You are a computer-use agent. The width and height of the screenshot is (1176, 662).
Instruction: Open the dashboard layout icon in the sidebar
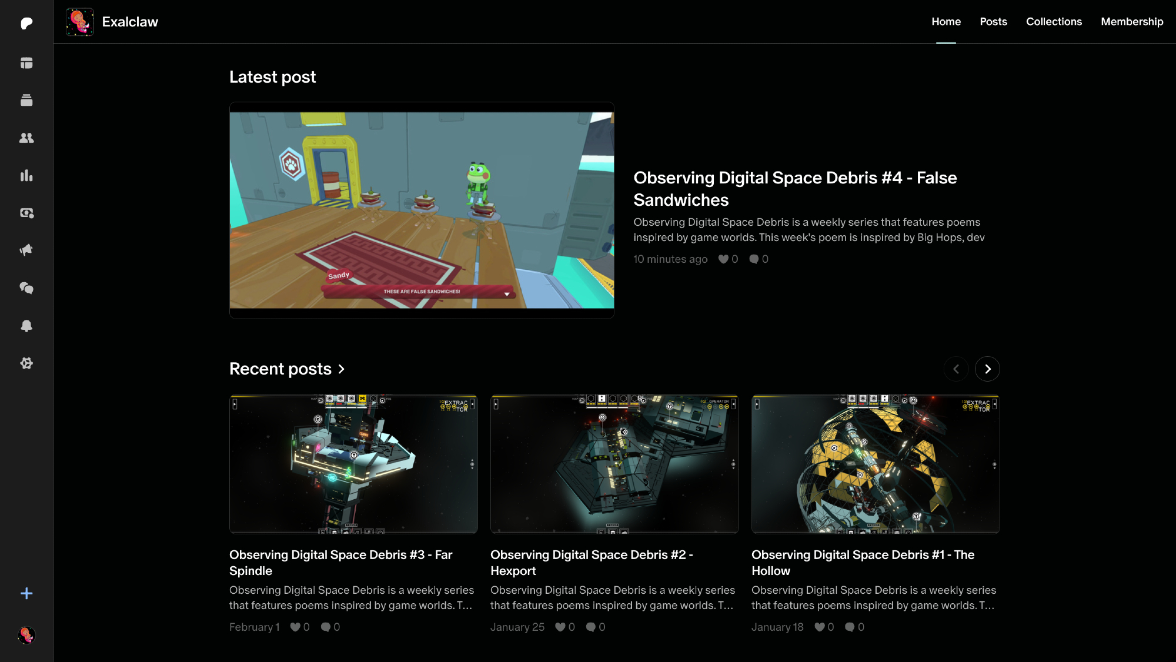26,63
